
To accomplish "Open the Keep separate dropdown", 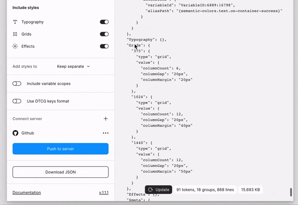I will pyautogui.click(x=73, y=66).
